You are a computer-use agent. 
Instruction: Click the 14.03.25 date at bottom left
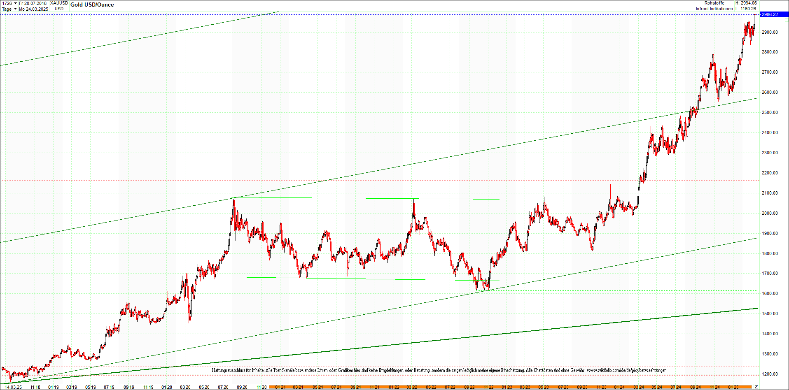tap(13, 387)
